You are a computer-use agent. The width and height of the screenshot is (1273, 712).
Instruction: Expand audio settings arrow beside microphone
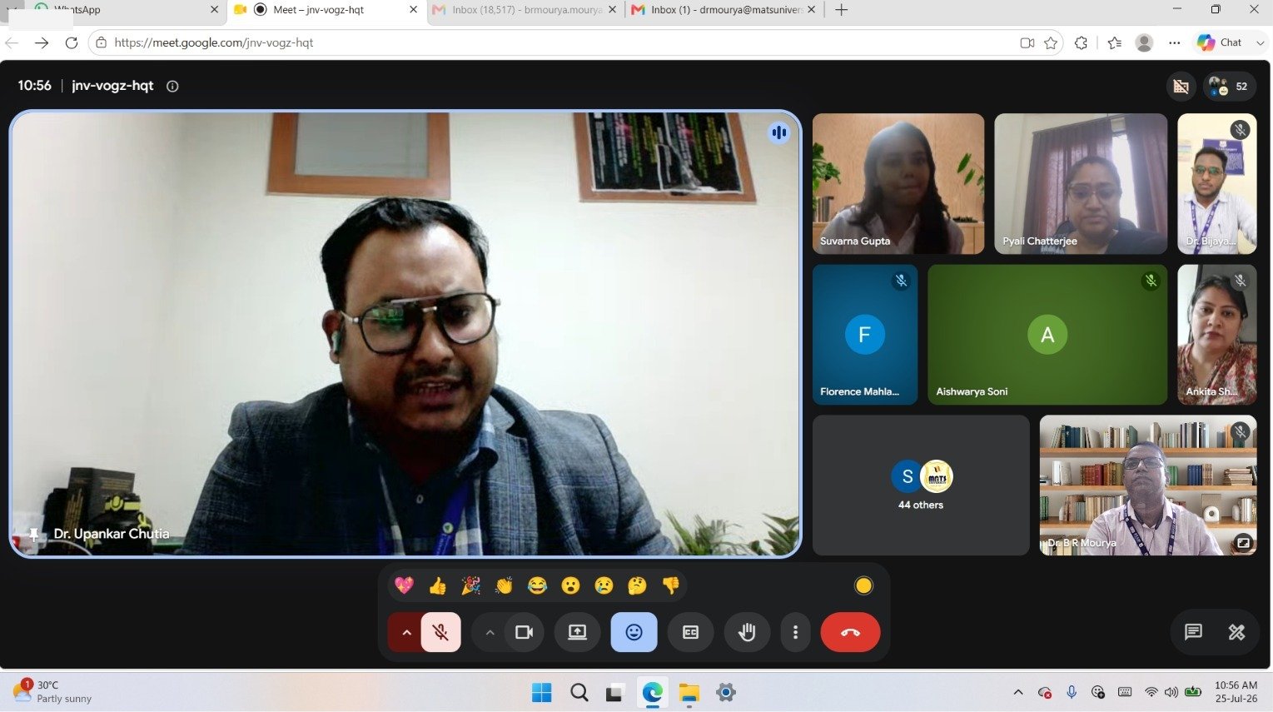pyautogui.click(x=406, y=632)
